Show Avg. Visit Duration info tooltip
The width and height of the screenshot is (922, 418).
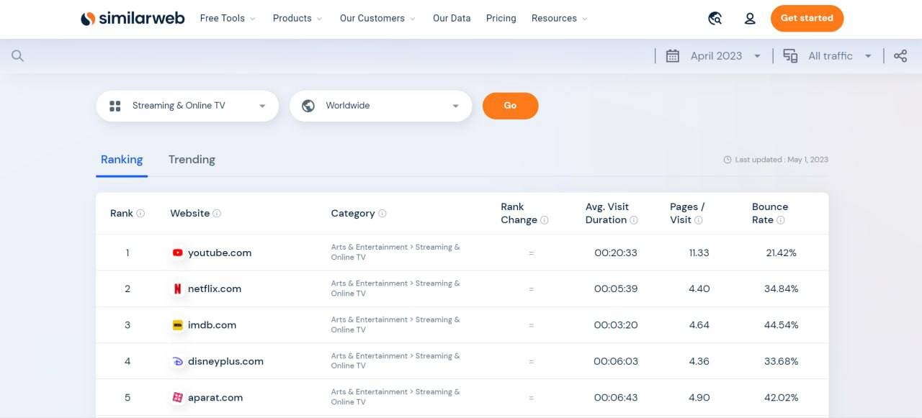[634, 220]
